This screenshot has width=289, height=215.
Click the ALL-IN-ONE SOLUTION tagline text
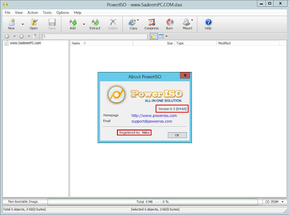[x=163, y=101]
